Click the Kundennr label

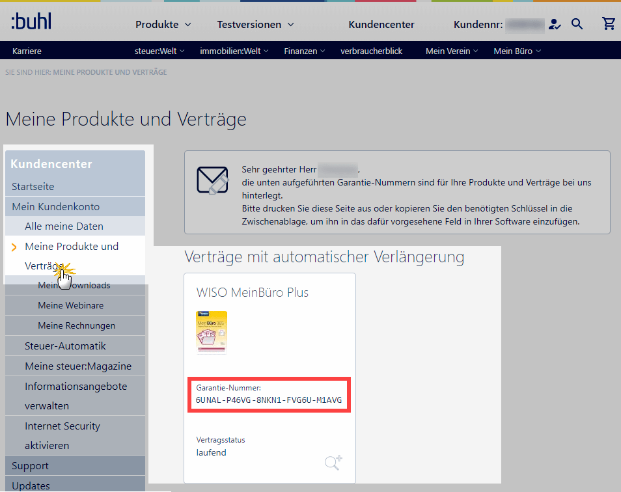(x=478, y=25)
